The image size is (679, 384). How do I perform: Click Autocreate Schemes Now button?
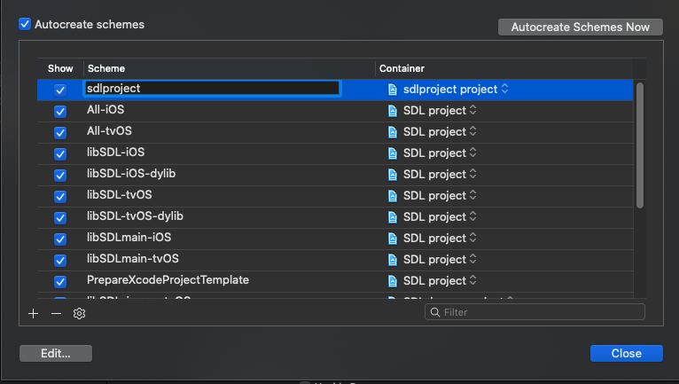581,27
